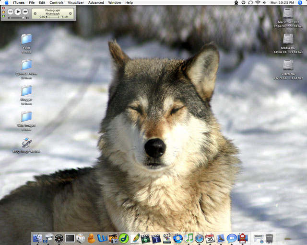Launch the Dashboard gauge icon in dock
Viewport: 307px width, 245px height.
point(59,238)
